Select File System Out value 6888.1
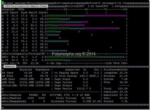 click(94, 76)
